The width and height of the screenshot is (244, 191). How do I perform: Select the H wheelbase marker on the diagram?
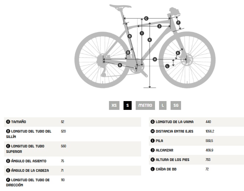(155, 59)
